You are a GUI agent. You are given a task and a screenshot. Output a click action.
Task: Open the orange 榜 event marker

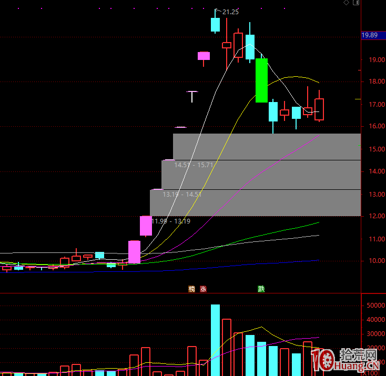[191, 289]
